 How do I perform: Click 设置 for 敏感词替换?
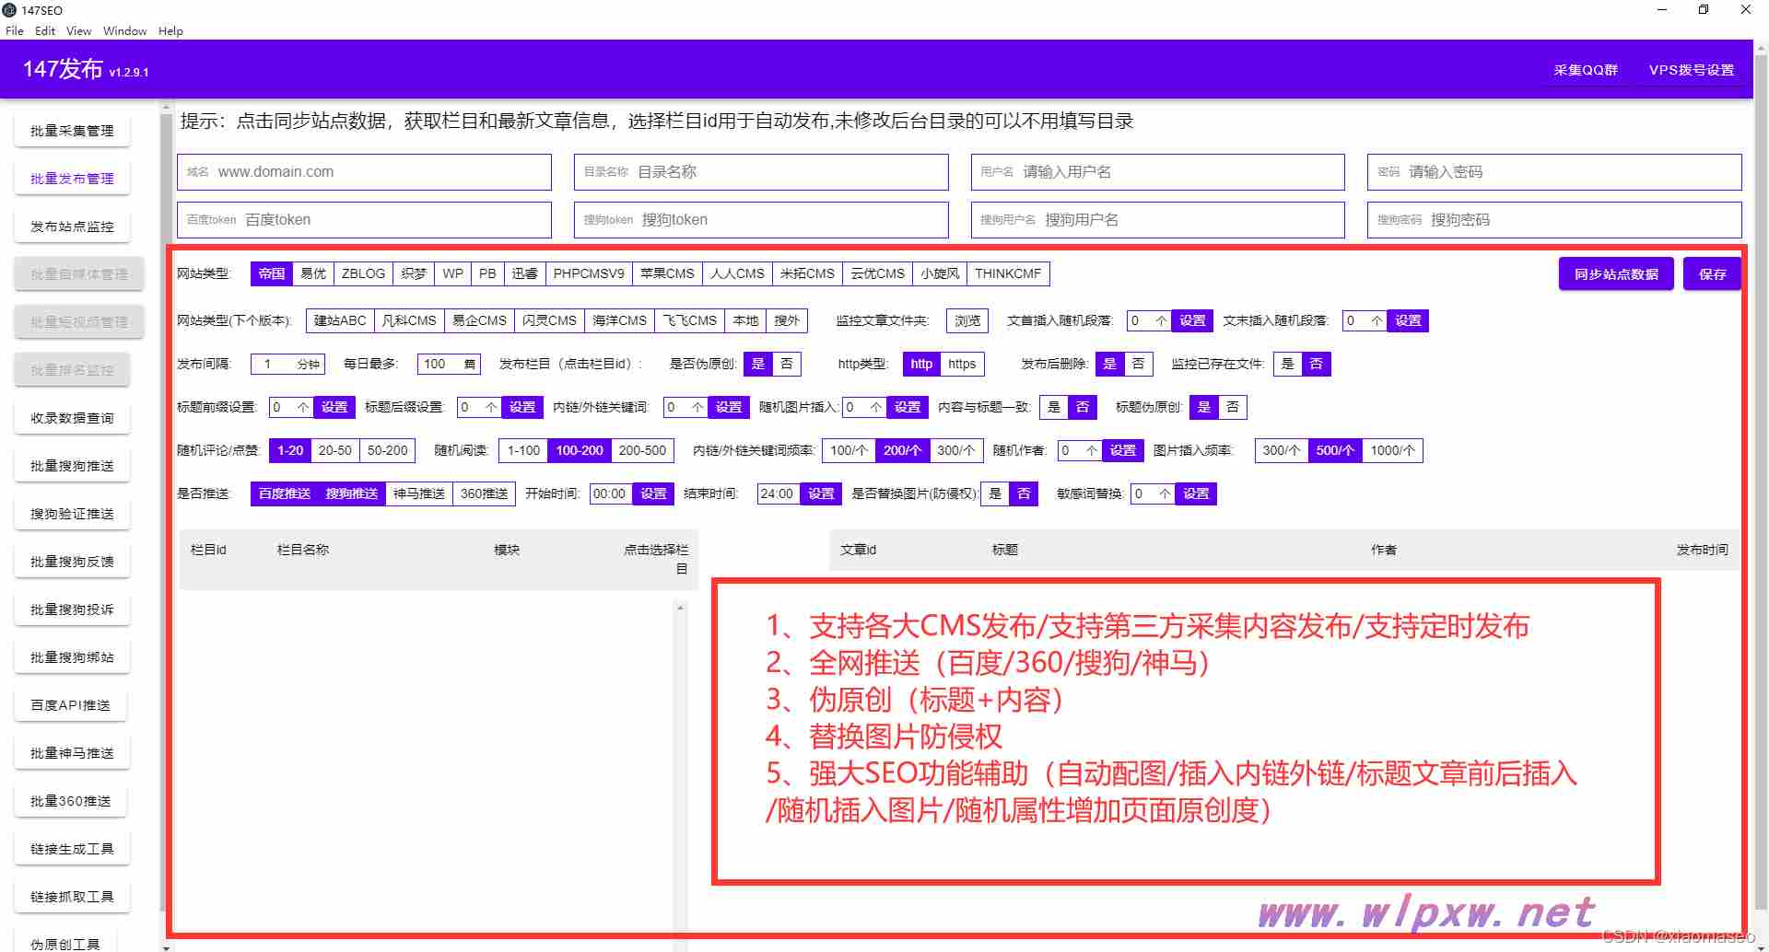coord(1196,493)
